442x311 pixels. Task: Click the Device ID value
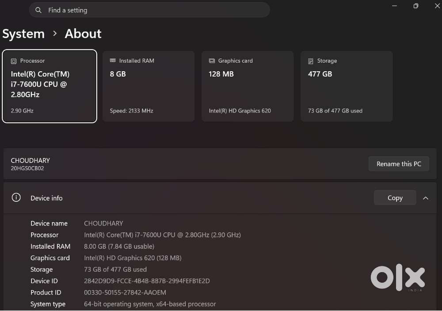click(x=147, y=281)
